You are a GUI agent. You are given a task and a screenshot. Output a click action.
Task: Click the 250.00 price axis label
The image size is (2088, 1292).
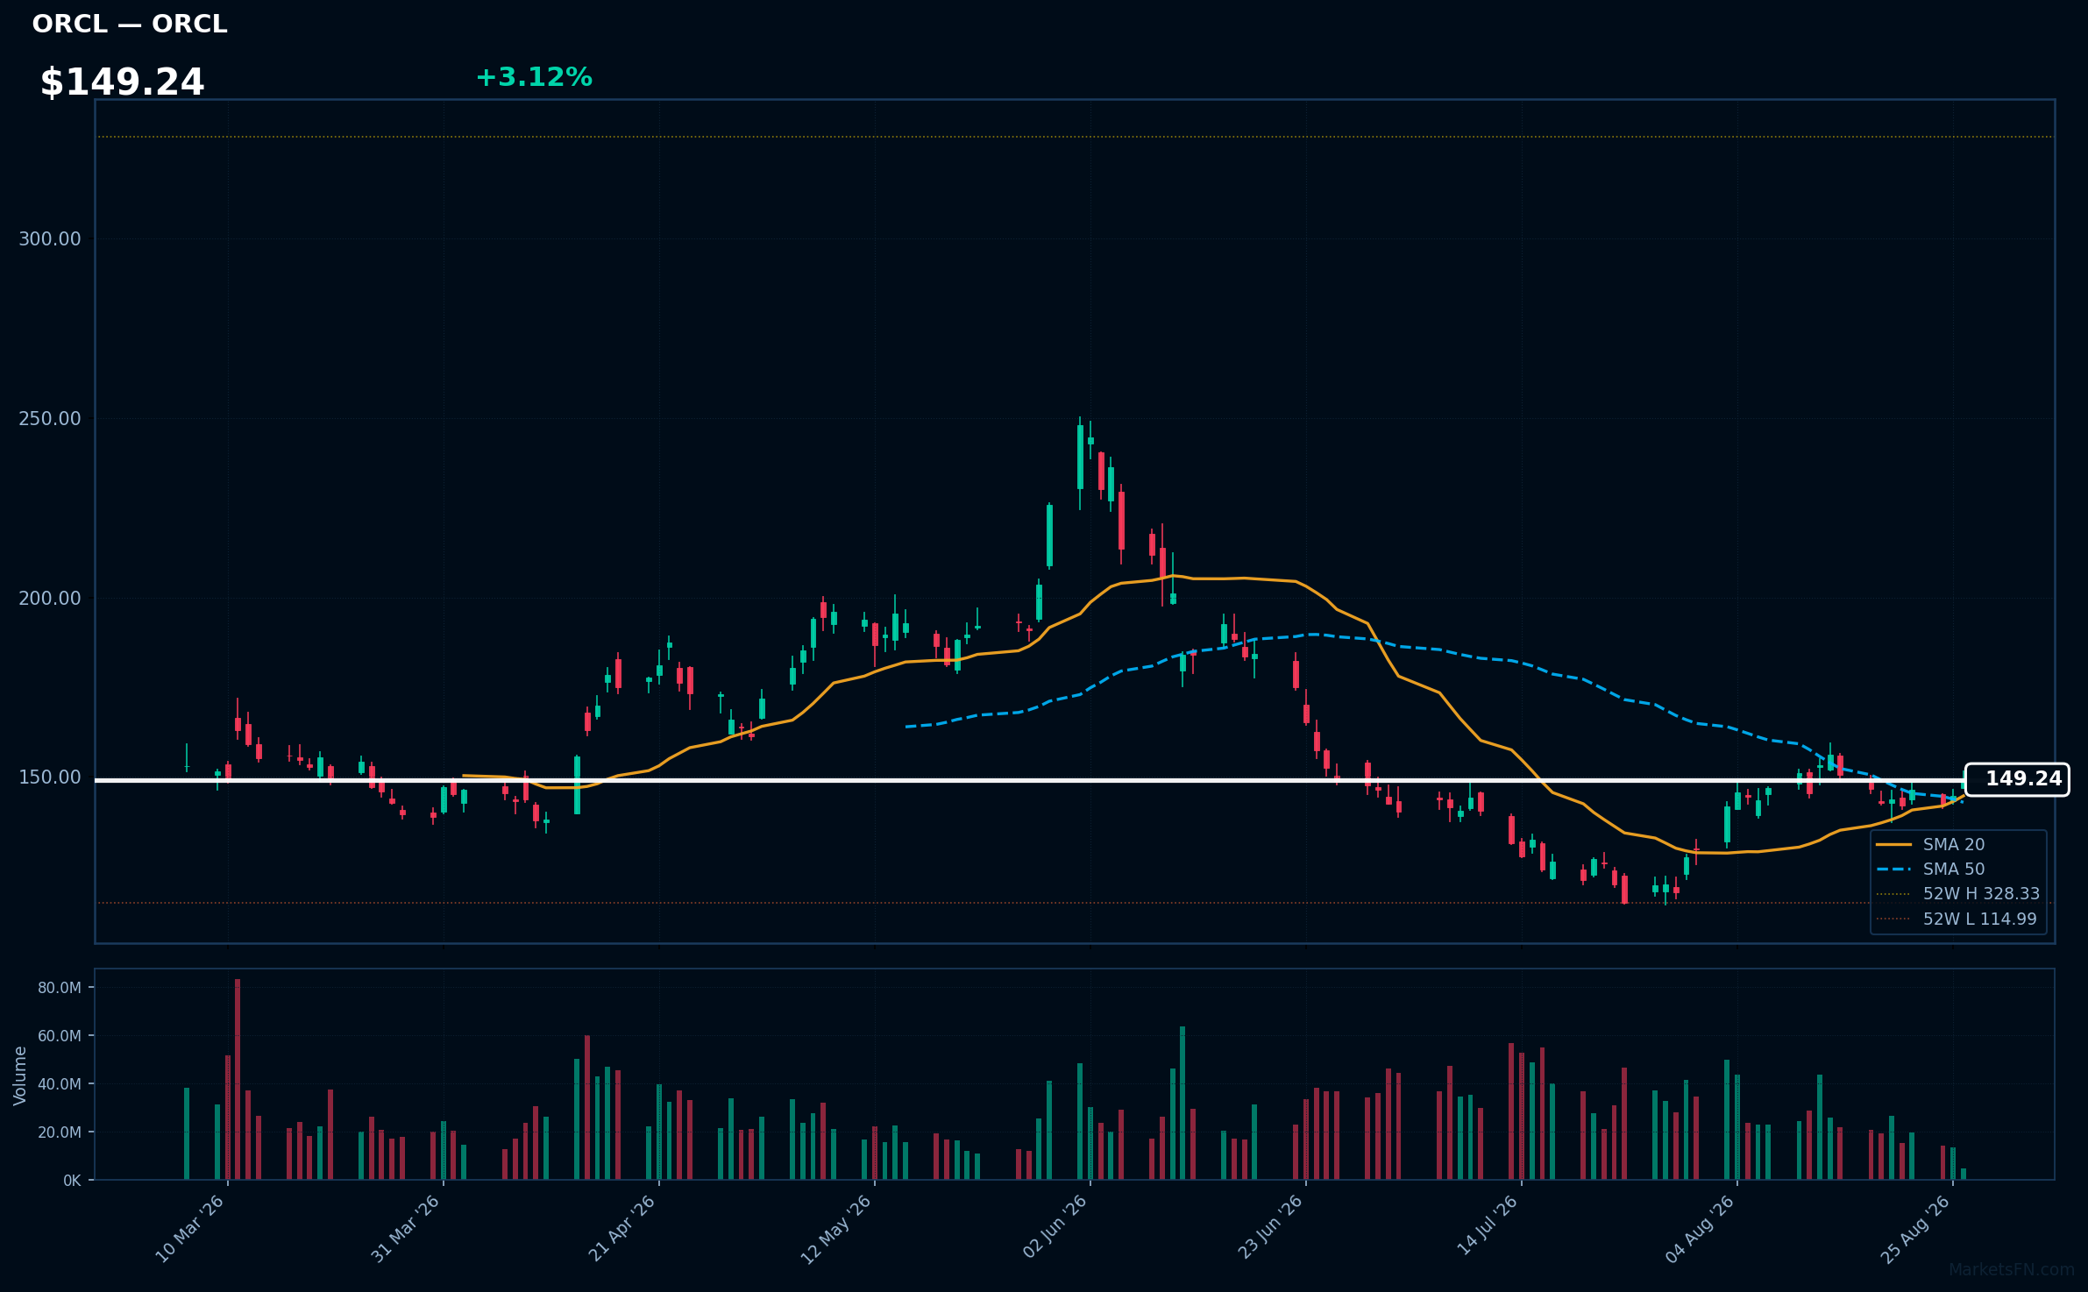pos(50,419)
